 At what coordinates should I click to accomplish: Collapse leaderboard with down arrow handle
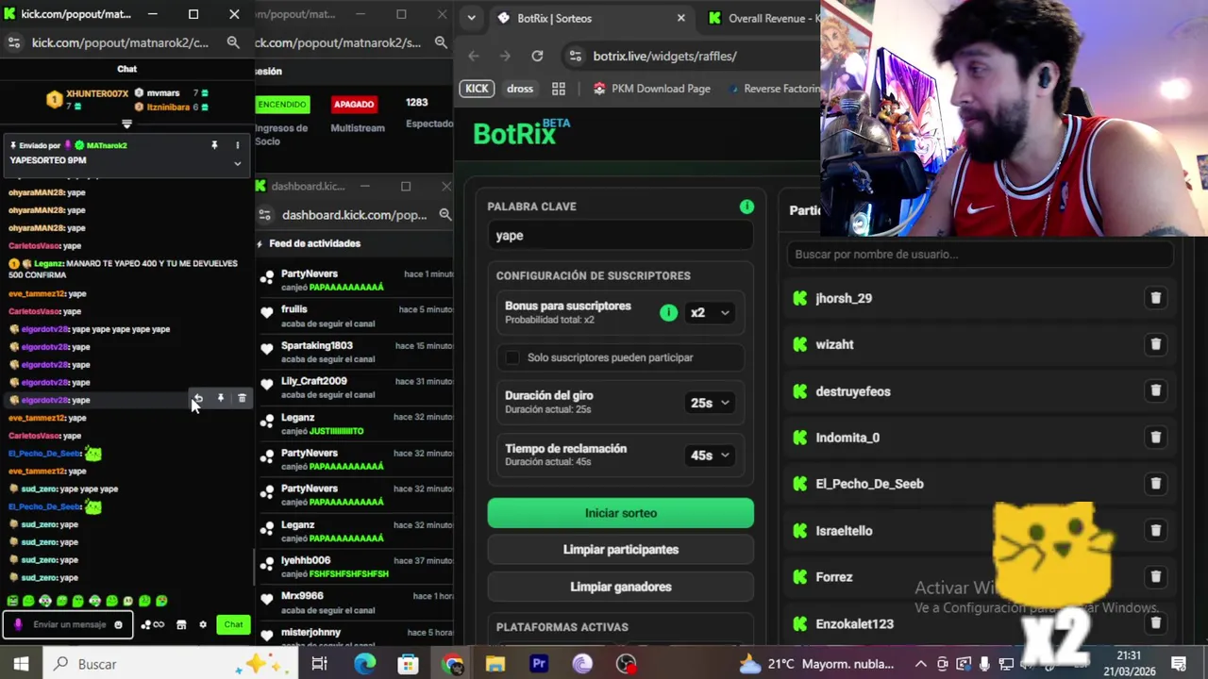point(127,124)
